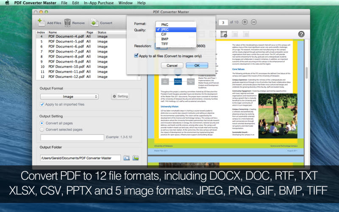This screenshot has height=212, width=339.
Task: Choose JPEG in the Format list
Action: tap(176, 29)
